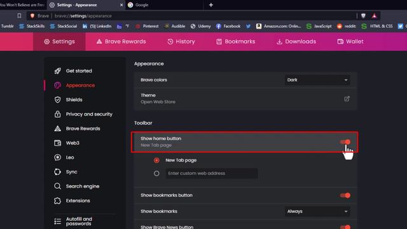This screenshot has width=407, height=229.
Task: Select the New Tab page radio button
Action: tap(156, 160)
